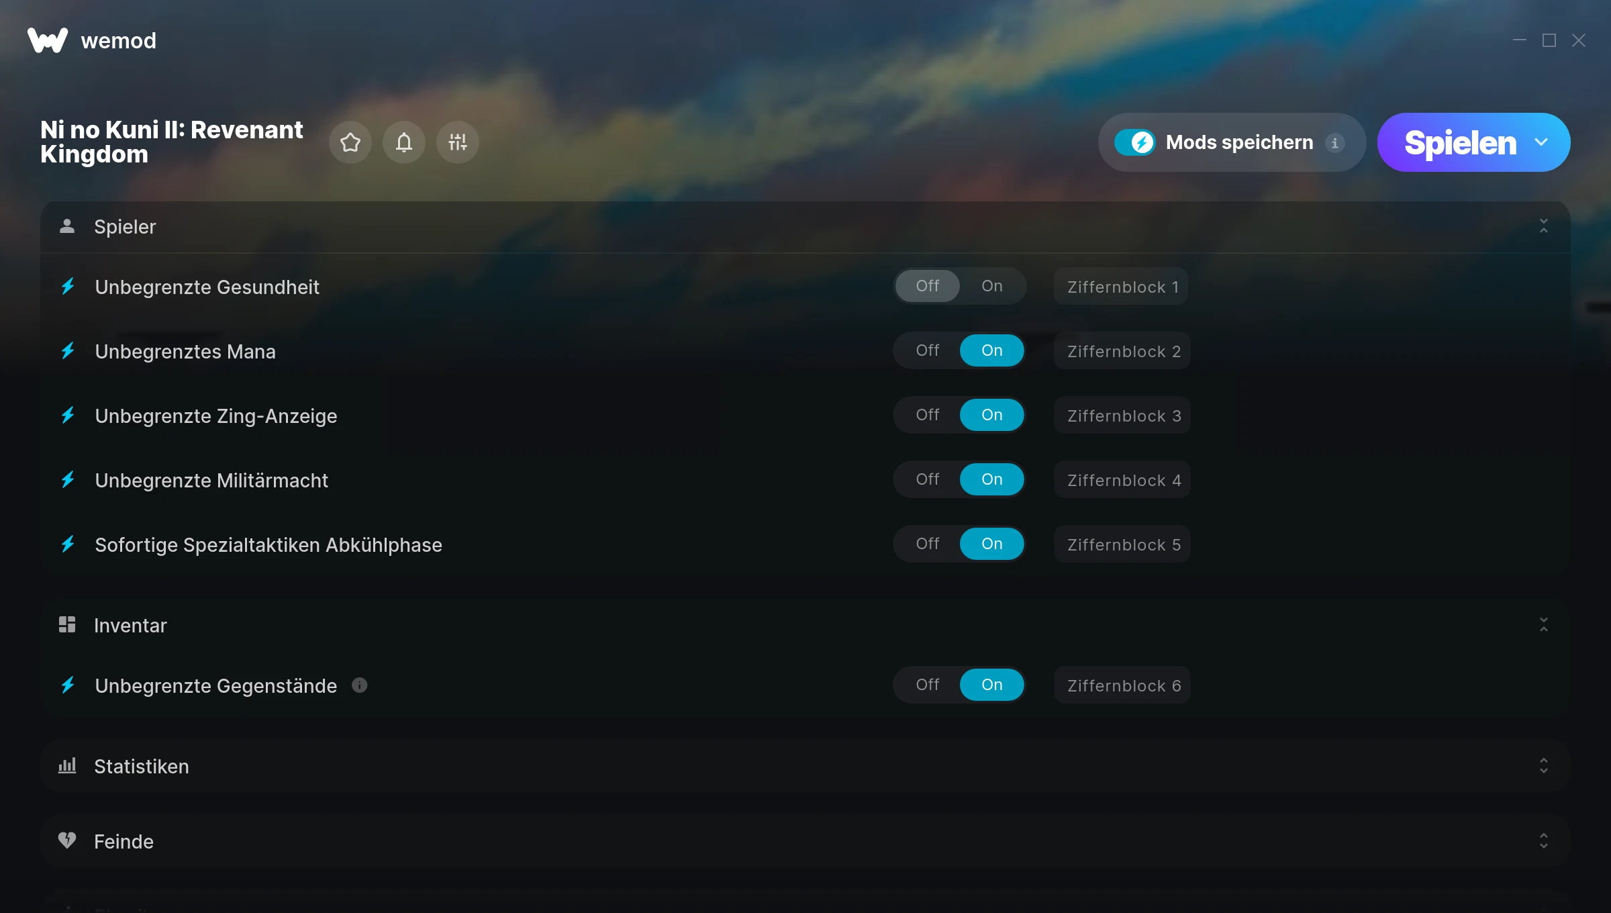
Task: Open the mod settings sliders icon
Action: (x=458, y=142)
